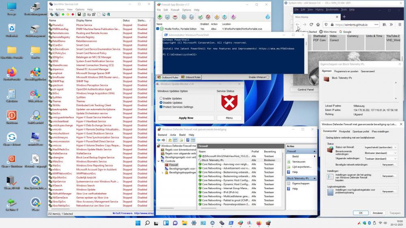Click the green plus add application icon

(160, 17)
